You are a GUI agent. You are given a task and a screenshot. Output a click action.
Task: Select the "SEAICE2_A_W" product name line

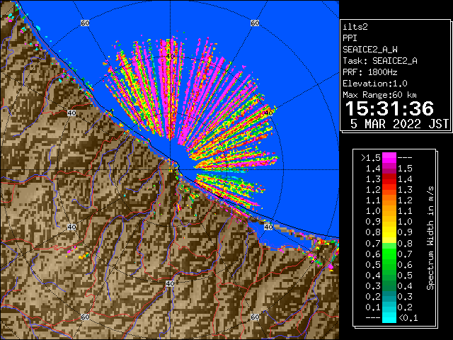coord(369,50)
